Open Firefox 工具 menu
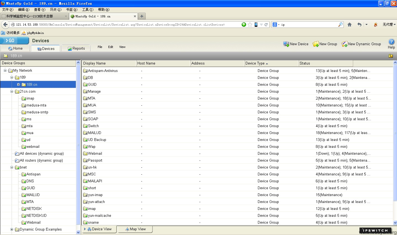The width and height of the screenshot is (397, 235). point(88,10)
